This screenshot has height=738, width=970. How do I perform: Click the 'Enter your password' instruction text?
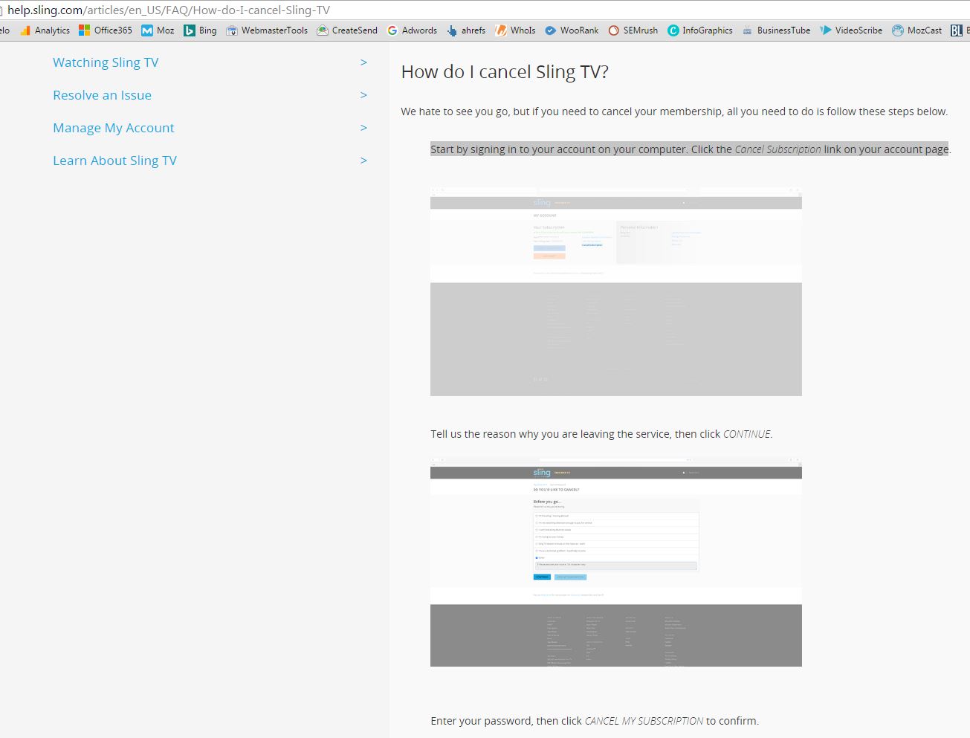point(595,721)
